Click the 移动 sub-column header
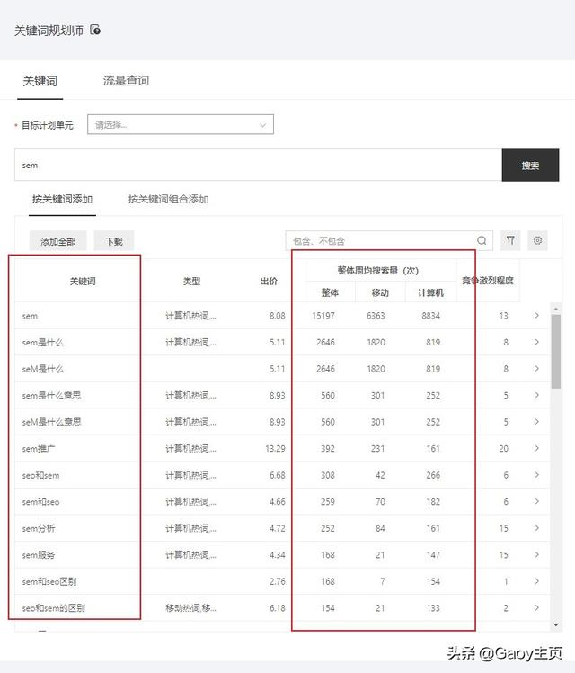575x673 pixels. tap(380, 292)
